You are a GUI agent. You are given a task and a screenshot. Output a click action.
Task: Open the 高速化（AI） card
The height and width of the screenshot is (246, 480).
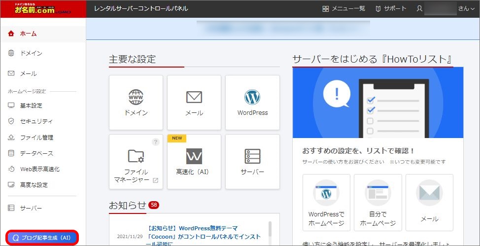coord(194,162)
